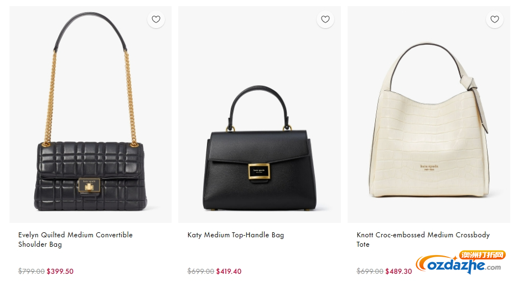Click the $489.30 sale price

click(x=399, y=271)
